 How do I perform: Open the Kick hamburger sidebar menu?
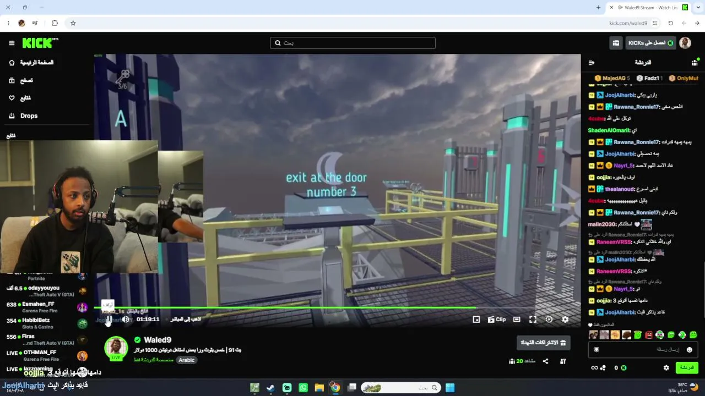pyautogui.click(x=12, y=43)
